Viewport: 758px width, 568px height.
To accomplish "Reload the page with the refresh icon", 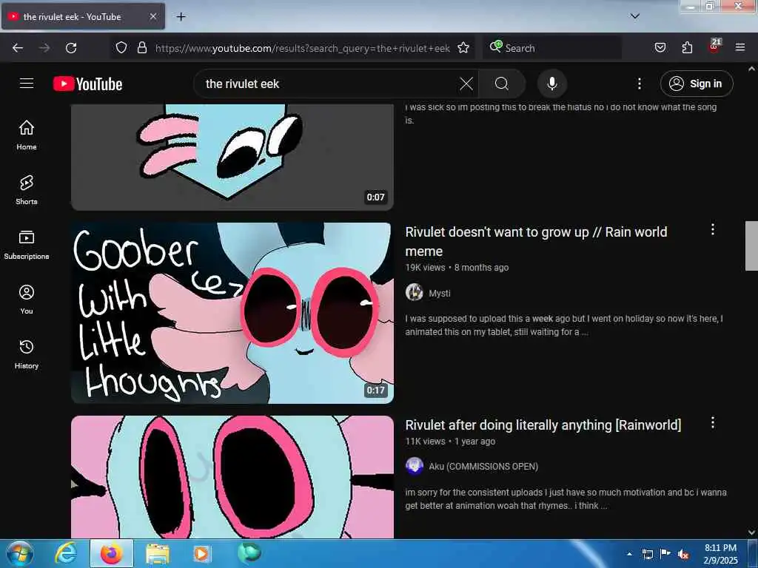I will point(71,48).
